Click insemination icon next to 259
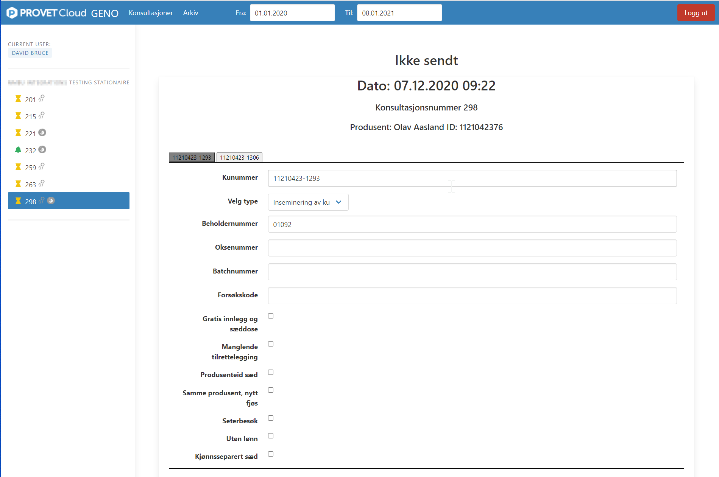This screenshot has height=477, width=719. 42,166
